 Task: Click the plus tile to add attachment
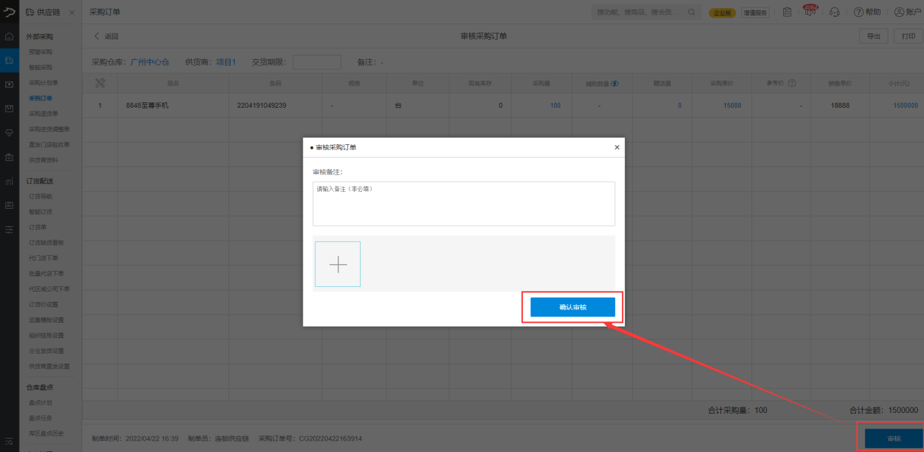click(338, 264)
